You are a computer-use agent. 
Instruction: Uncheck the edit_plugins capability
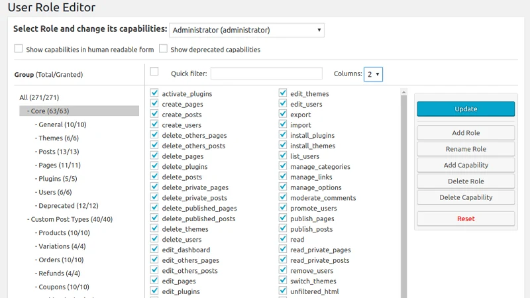point(154,291)
